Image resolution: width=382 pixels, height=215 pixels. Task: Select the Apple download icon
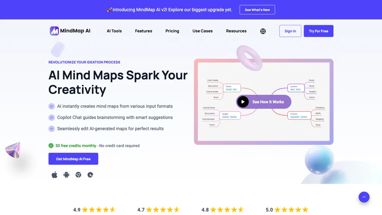pyautogui.click(x=54, y=174)
